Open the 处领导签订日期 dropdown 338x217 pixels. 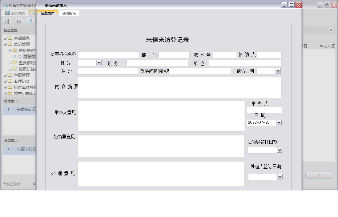point(279,150)
